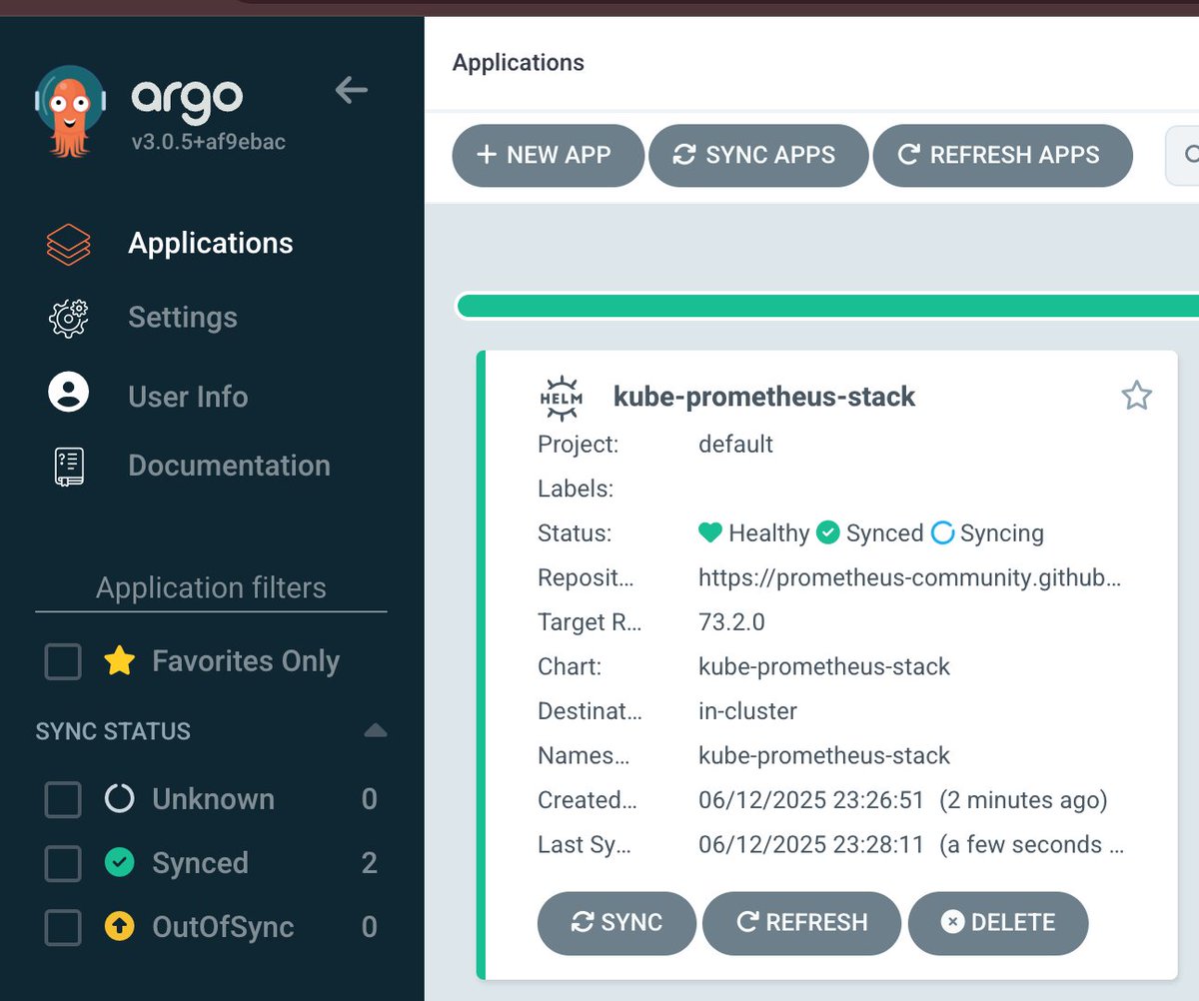Click the yellow star beside Favorites Only

click(x=120, y=660)
